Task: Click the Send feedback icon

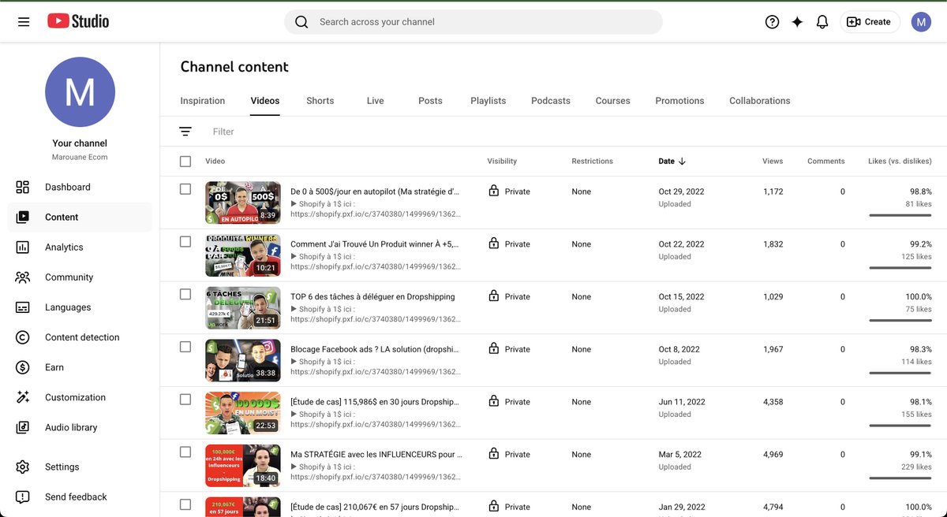Action: pos(23,497)
